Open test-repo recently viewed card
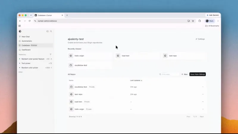The width and height of the screenshot is (238, 134). pyautogui.click(x=184, y=56)
